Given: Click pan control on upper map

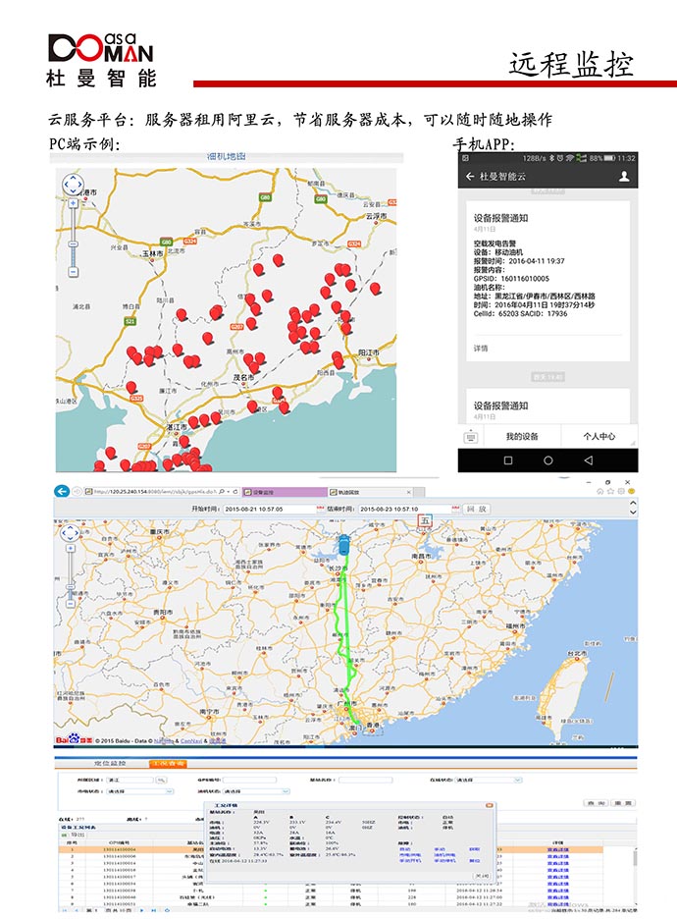Looking at the screenshot, I should pyautogui.click(x=74, y=185).
